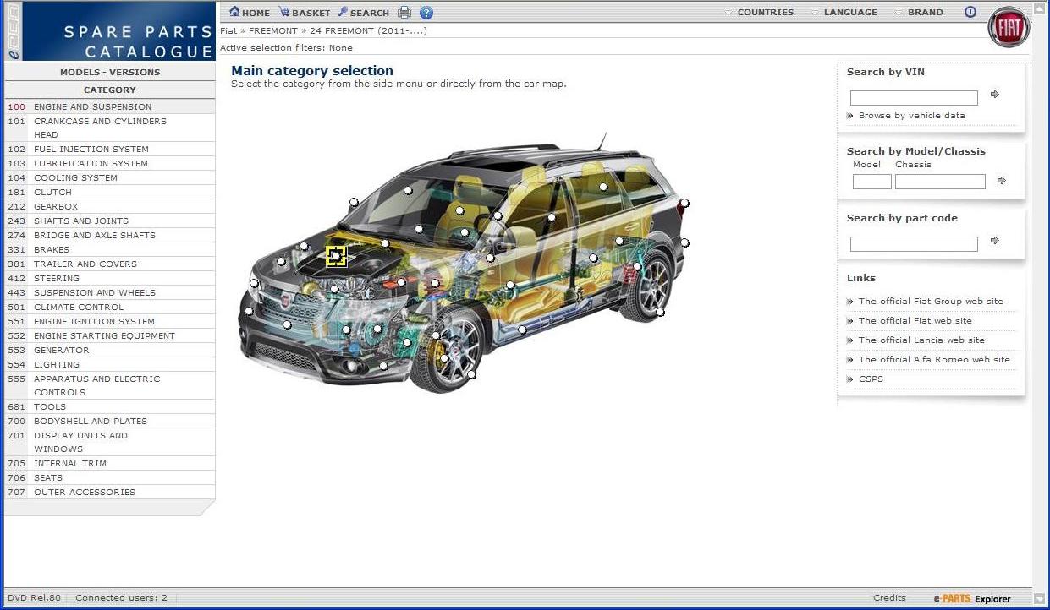Submit part code search arrow
Viewport: 1050px width, 610px height.
click(995, 241)
